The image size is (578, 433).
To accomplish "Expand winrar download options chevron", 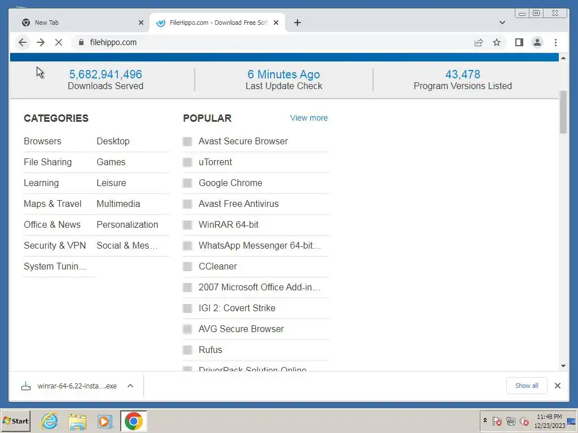I will click(130, 386).
